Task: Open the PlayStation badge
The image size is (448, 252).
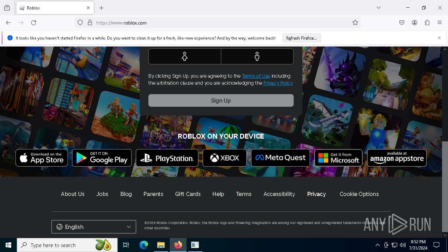Action: [x=167, y=158]
